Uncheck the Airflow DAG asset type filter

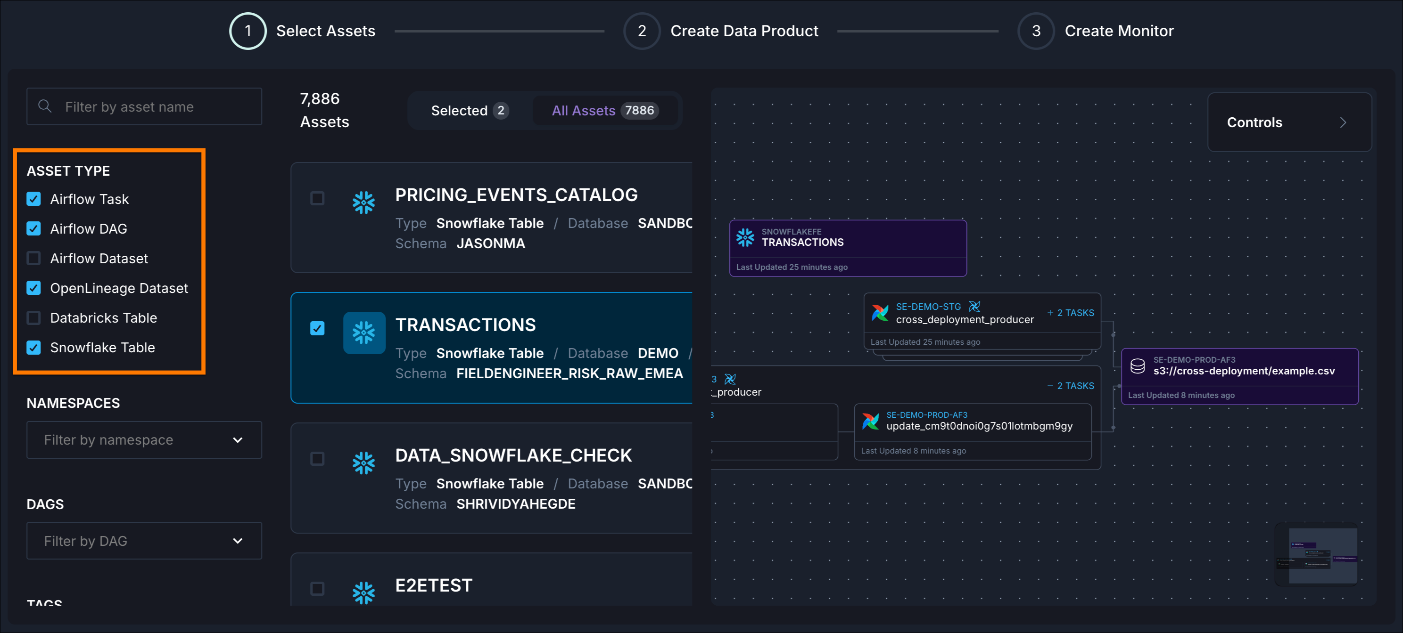pyautogui.click(x=33, y=228)
